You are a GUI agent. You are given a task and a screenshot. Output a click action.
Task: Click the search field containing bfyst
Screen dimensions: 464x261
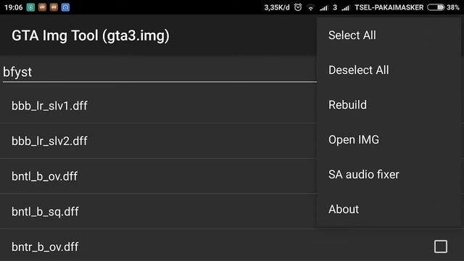coord(159,72)
